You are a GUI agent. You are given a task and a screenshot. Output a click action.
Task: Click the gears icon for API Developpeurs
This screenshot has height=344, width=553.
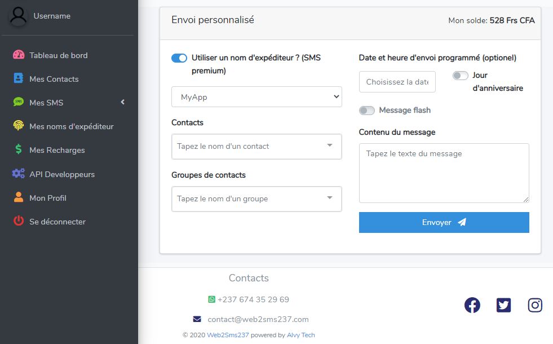(x=19, y=173)
